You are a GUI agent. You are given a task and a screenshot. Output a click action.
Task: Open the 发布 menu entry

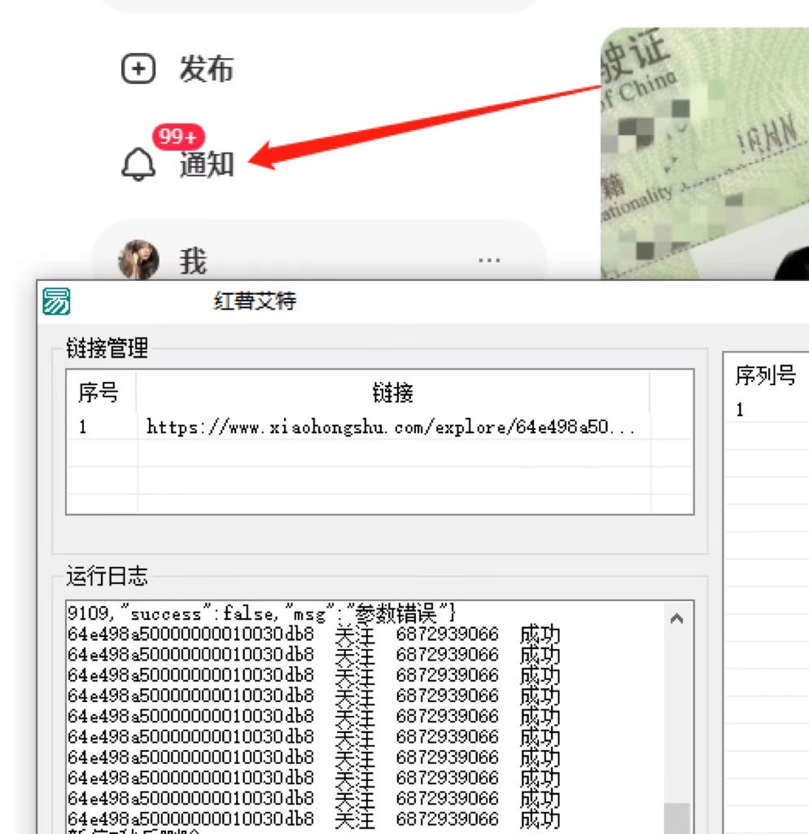tap(208, 69)
